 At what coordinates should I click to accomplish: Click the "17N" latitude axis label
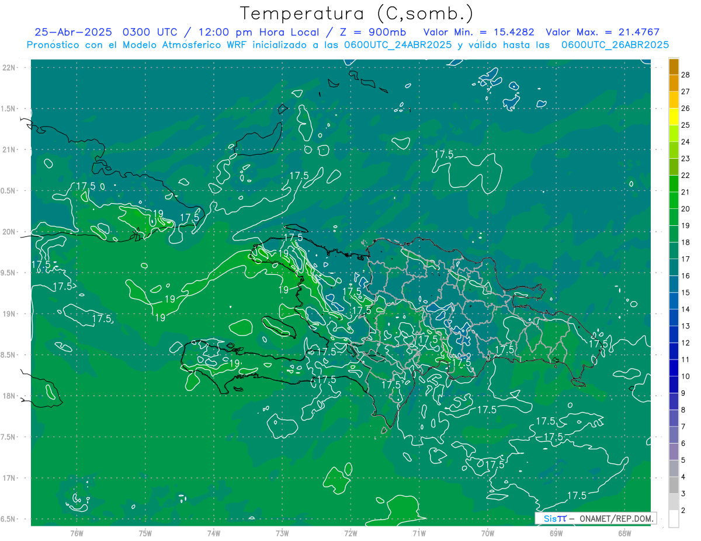tap(8, 478)
